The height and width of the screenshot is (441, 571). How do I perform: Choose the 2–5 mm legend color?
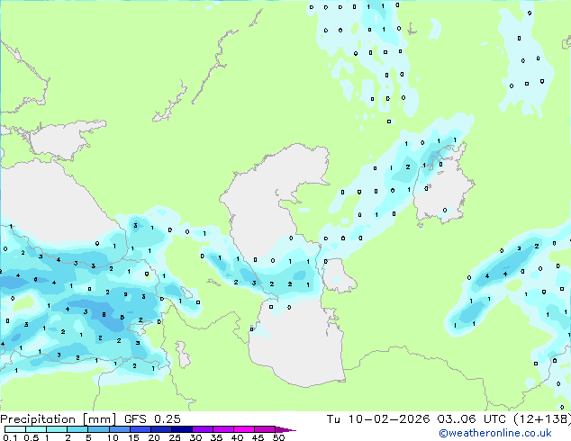(77, 429)
